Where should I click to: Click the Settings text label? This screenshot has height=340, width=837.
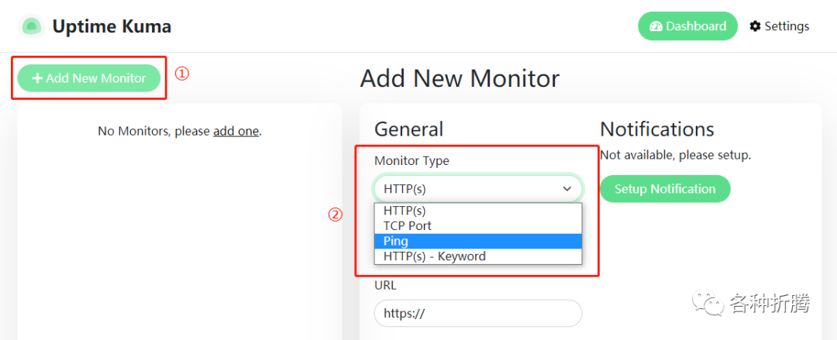[787, 26]
